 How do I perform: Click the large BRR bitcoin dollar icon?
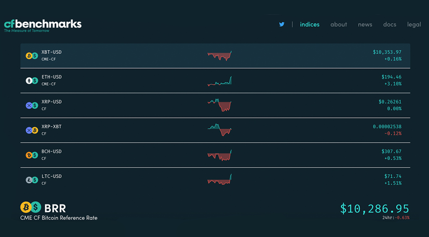[31, 207]
